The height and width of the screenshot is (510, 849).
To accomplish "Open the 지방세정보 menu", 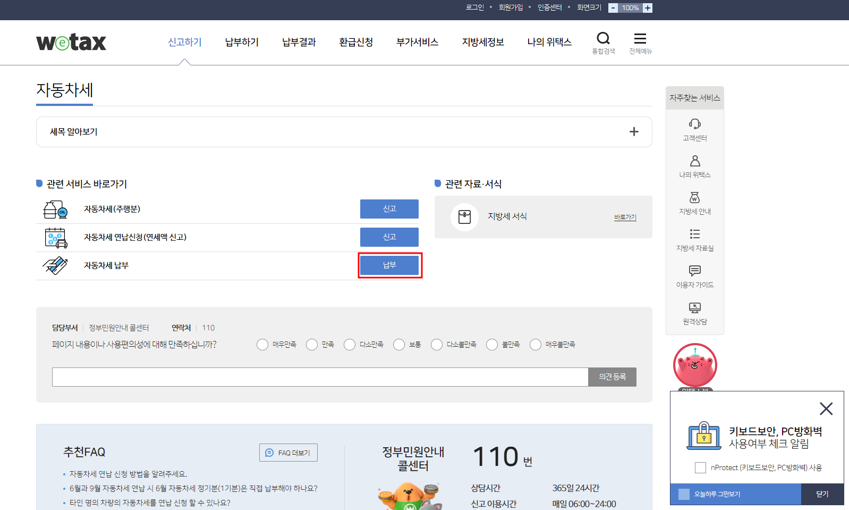I will (x=483, y=42).
